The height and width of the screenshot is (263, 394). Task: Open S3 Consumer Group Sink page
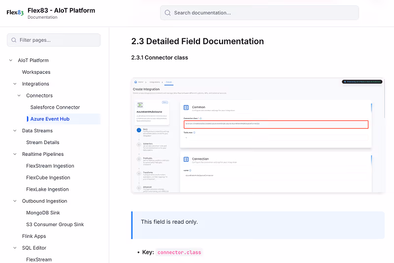55,224
